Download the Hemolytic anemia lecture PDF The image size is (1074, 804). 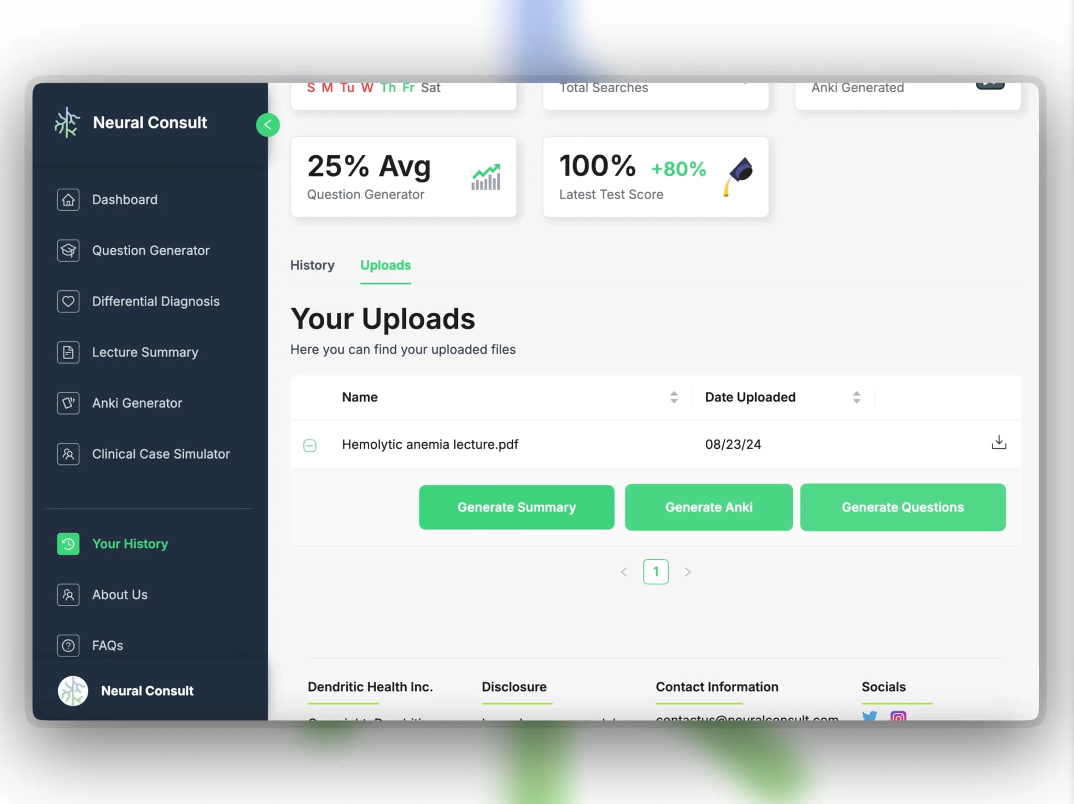999,442
